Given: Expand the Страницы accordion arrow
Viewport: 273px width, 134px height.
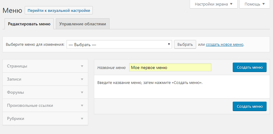Looking at the screenshot, I should click(x=82, y=66).
